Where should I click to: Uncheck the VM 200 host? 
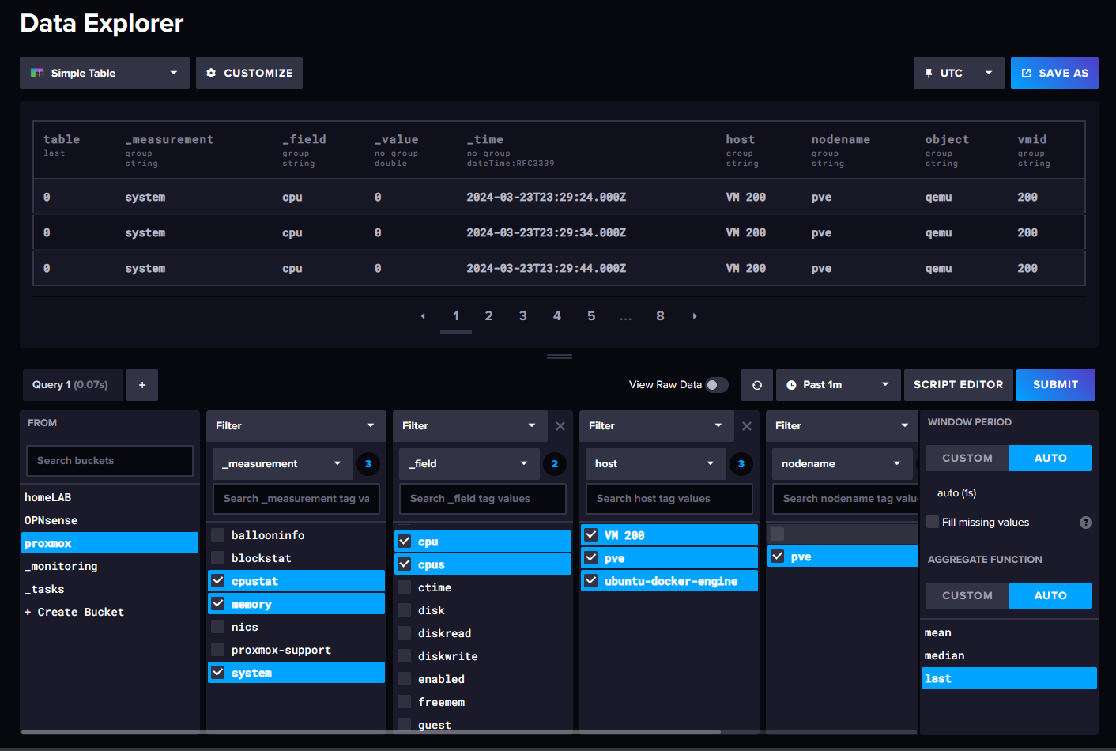click(x=591, y=535)
